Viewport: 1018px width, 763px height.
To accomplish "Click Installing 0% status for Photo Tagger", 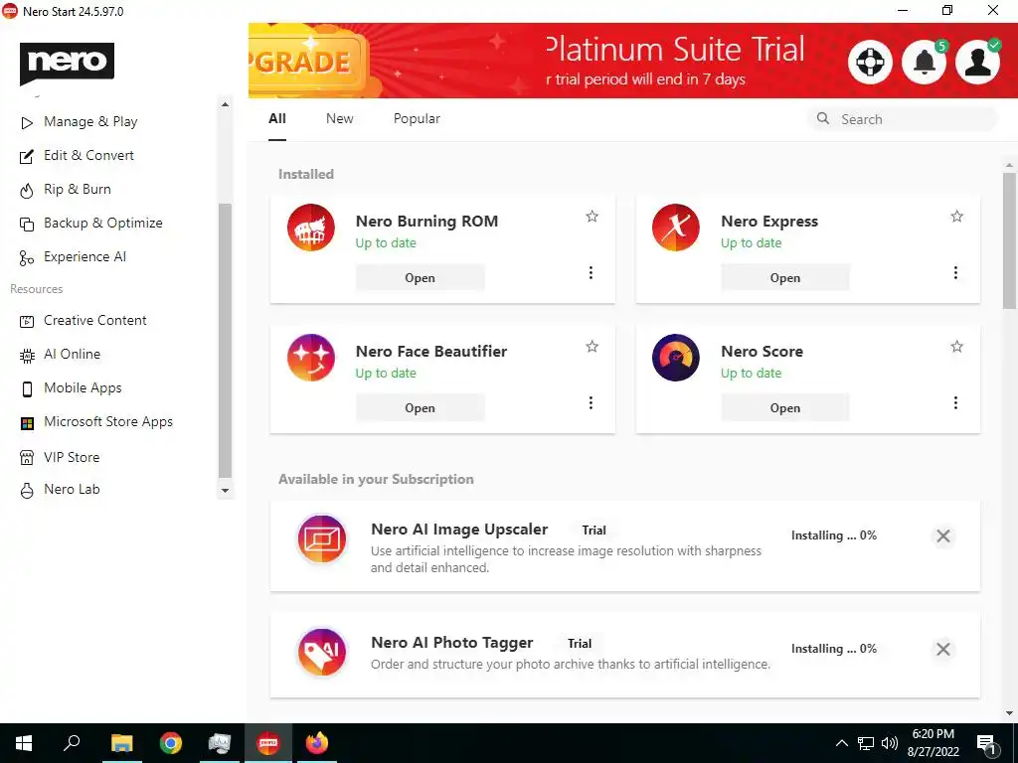I will [834, 649].
